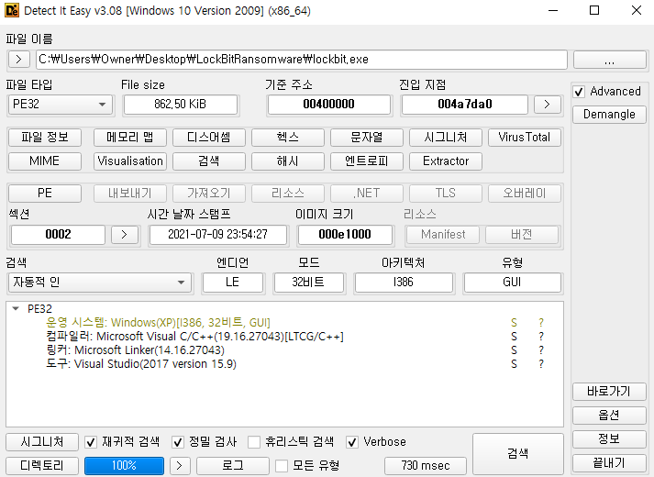
Task: Click 바로가기 shortcuts button
Action: 609,392
